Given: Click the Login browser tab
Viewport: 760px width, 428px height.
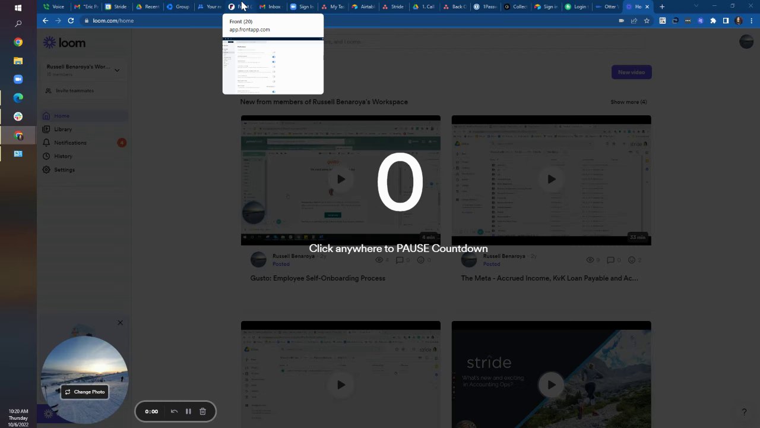Looking at the screenshot, I should coord(577,7).
